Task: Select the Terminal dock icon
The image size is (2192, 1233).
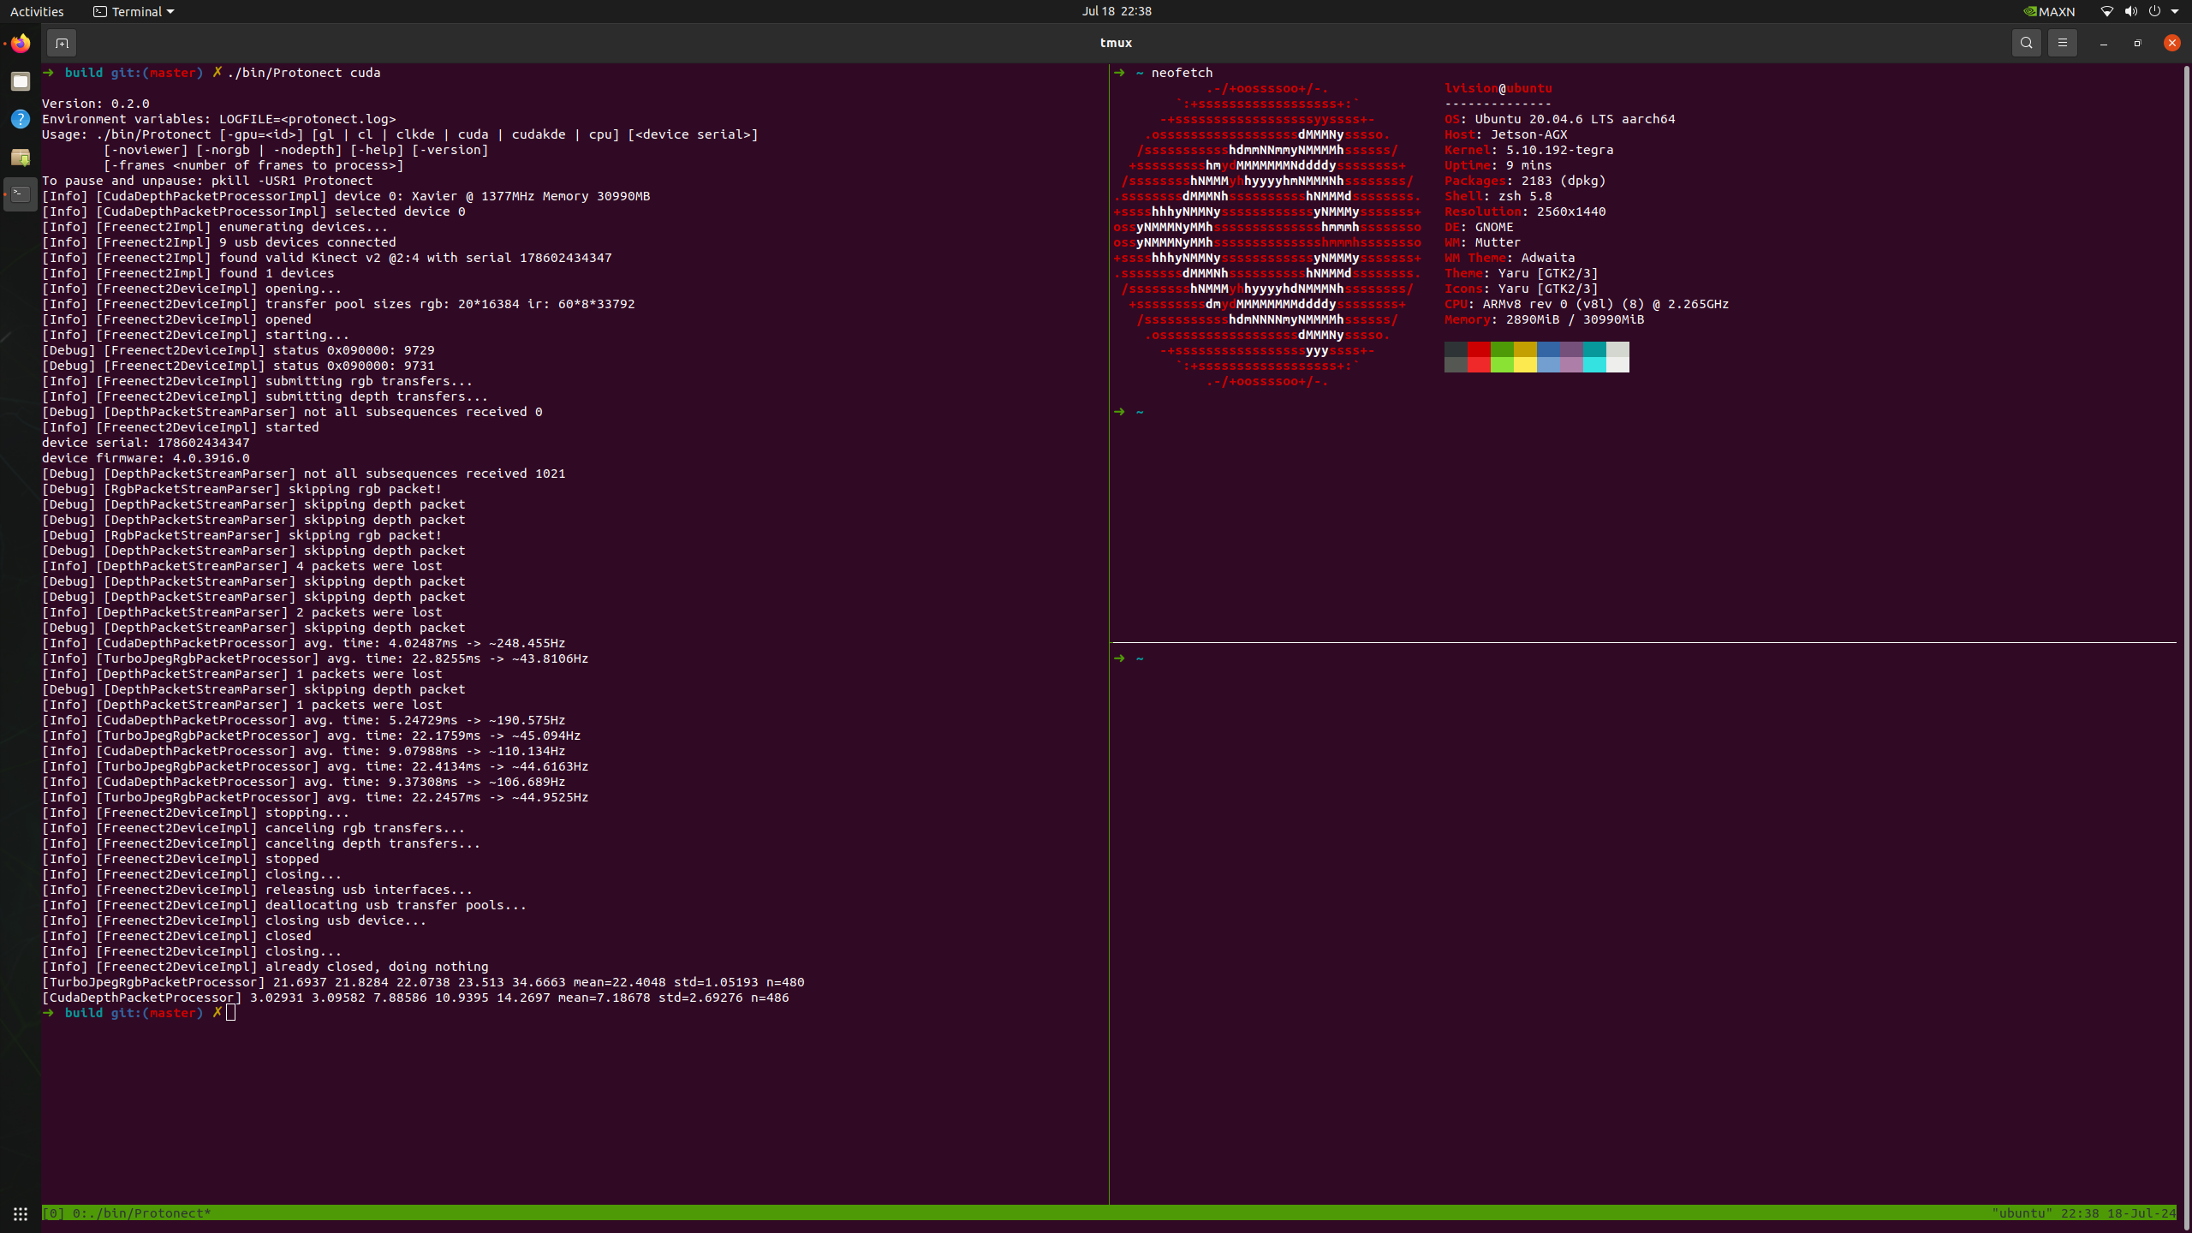Action: tap(21, 194)
